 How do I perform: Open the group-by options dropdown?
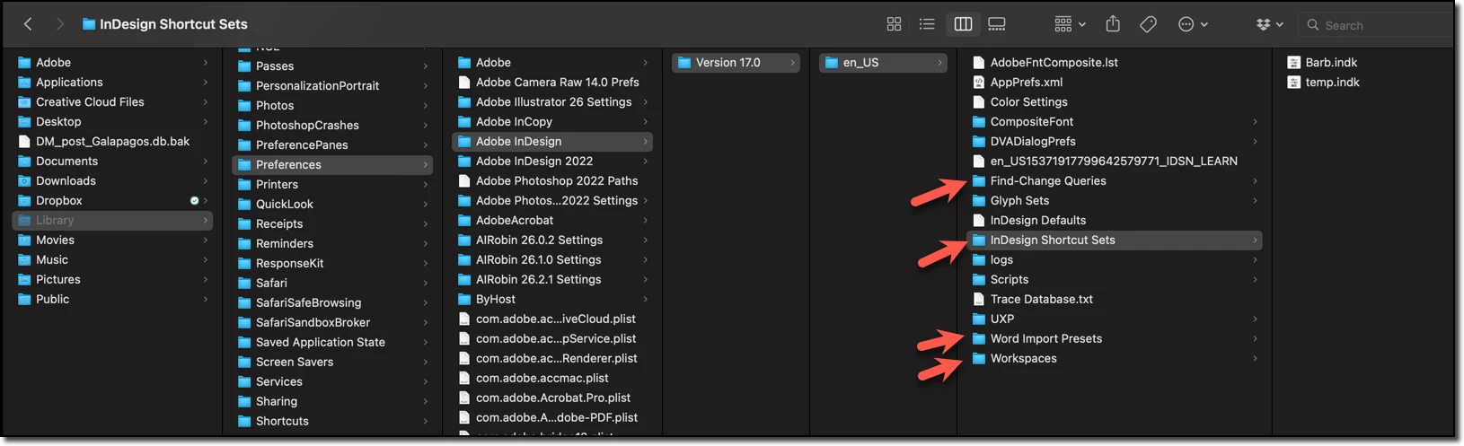[x=1070, y=24]
